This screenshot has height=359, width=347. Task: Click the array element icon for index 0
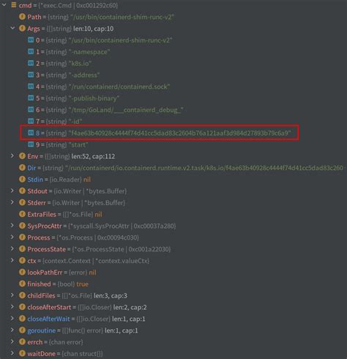pyautogui.click(x=31, y=40)
